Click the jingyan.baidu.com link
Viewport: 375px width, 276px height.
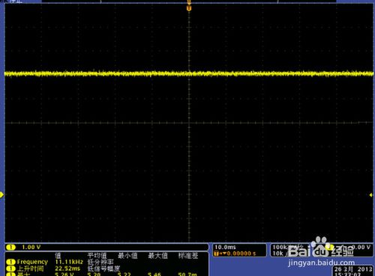point(322,263)
